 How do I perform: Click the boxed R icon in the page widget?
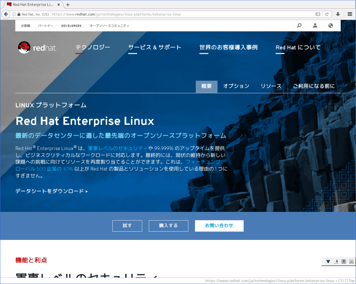pos(344,261)
